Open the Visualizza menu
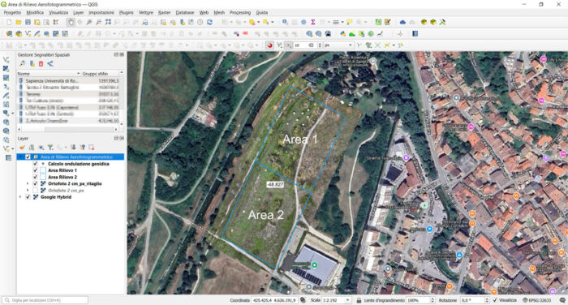Image resolution: width=568 pixels, height=305 pixels. click(58, 12)
